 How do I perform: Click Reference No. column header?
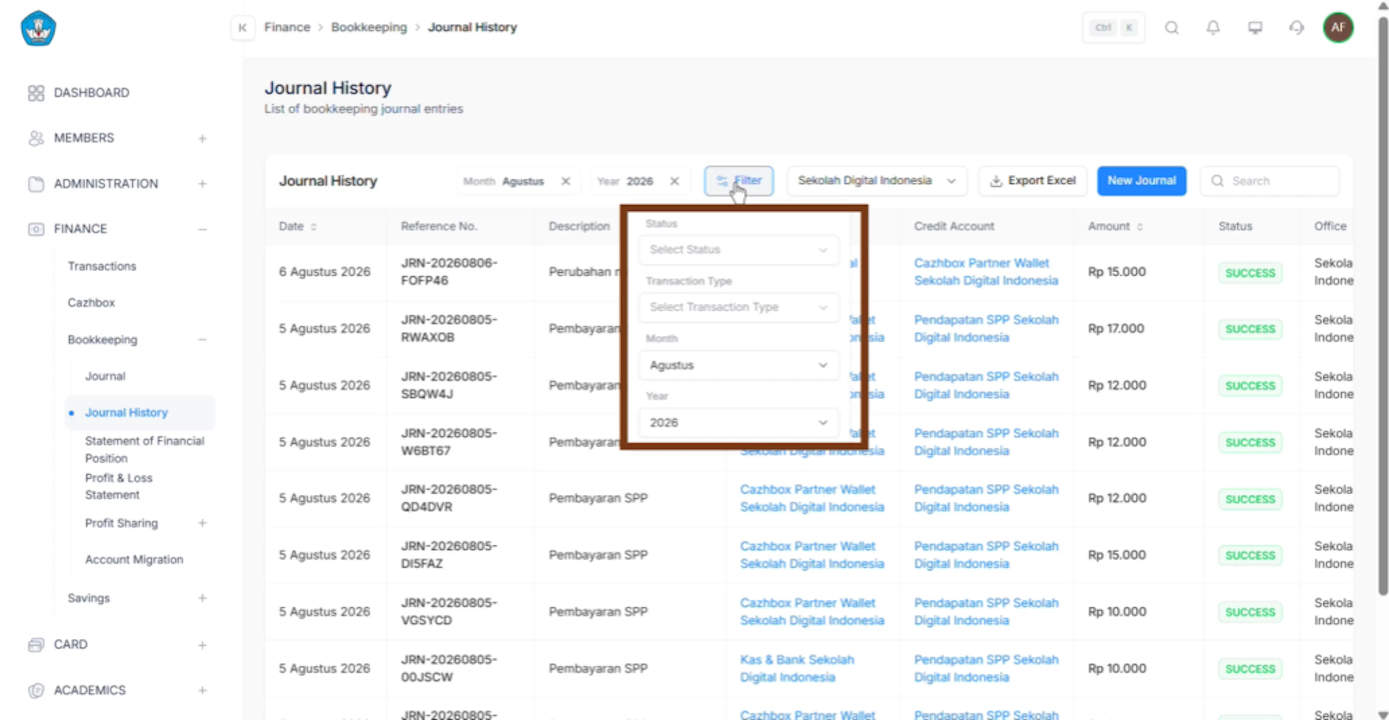[x=439, y=226]
